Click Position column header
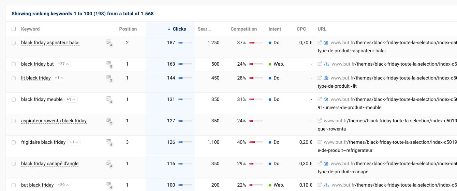This screenshot has height=191, width=457. [x=128, y=29]
